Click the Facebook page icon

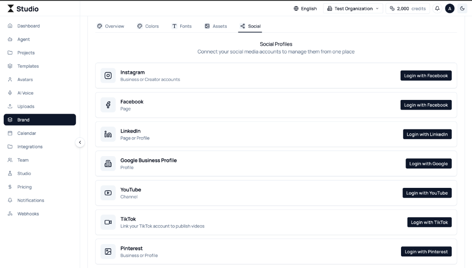[x=108, y=105]
